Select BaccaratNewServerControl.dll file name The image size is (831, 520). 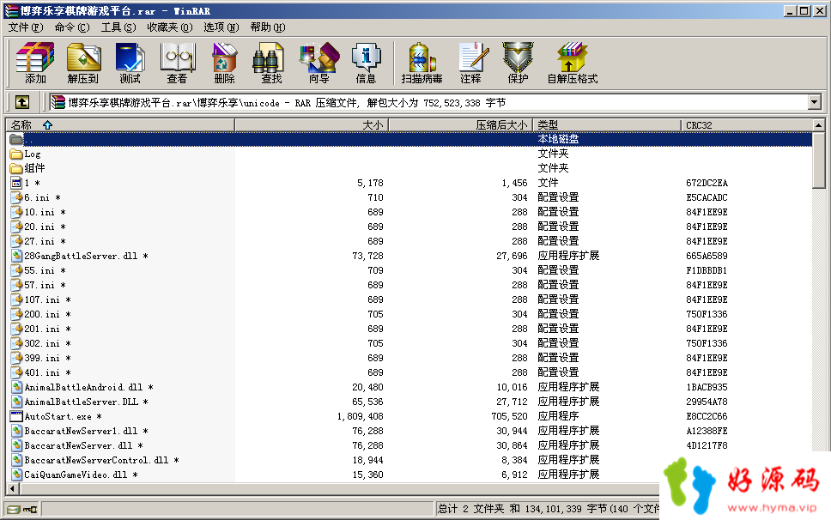point(102,460)
